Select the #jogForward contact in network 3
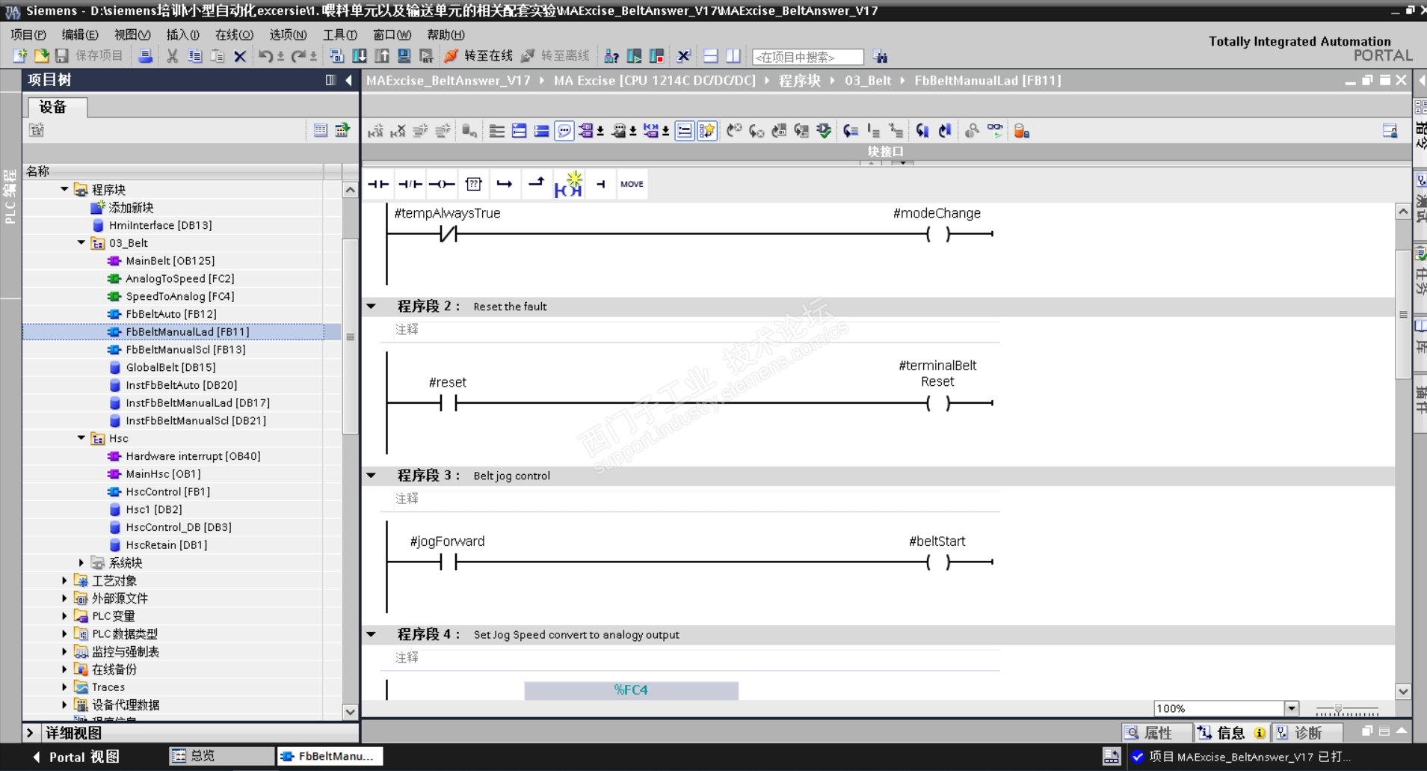Screen dimensions: 1427x771 click(448, 562)
